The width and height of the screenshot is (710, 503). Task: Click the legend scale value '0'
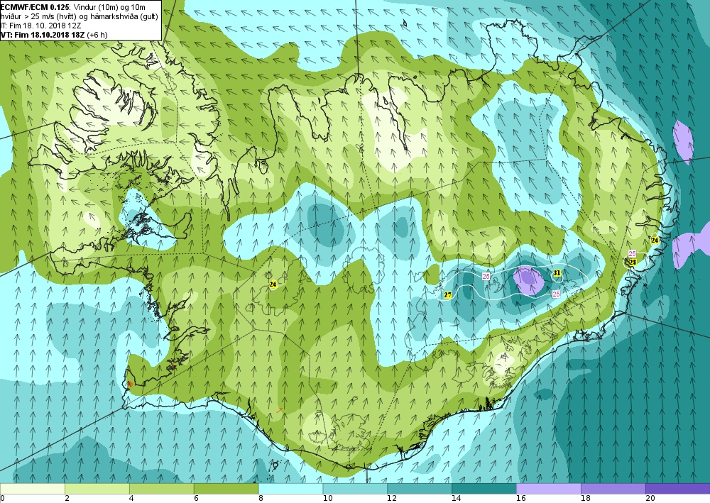click(3, 499)
